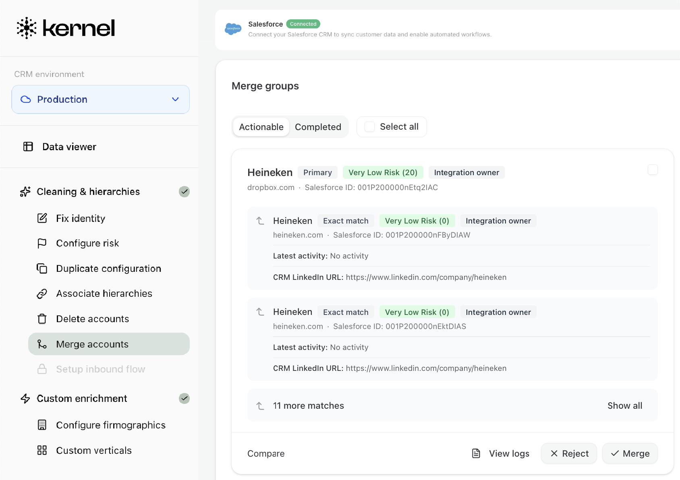
Task: Click the Custom enrichment lightning icon
Action: click(25, 399)
